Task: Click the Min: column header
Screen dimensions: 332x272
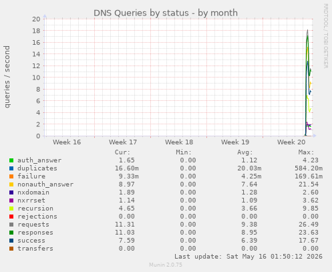Action: pyautogui.click(x=184, y=152)
